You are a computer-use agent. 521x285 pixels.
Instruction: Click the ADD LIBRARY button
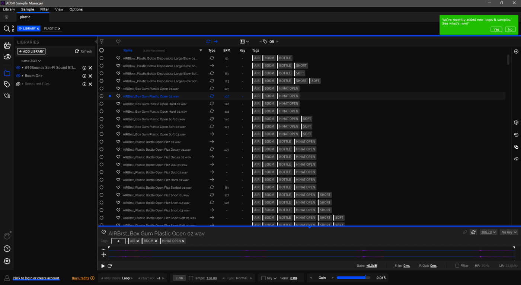click(31, 51)
